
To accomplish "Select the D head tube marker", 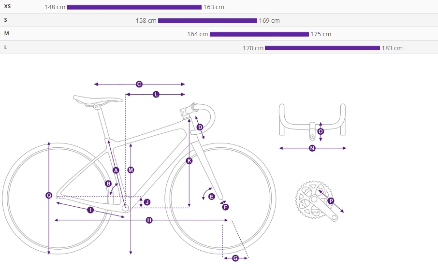I will click(200, 128).
